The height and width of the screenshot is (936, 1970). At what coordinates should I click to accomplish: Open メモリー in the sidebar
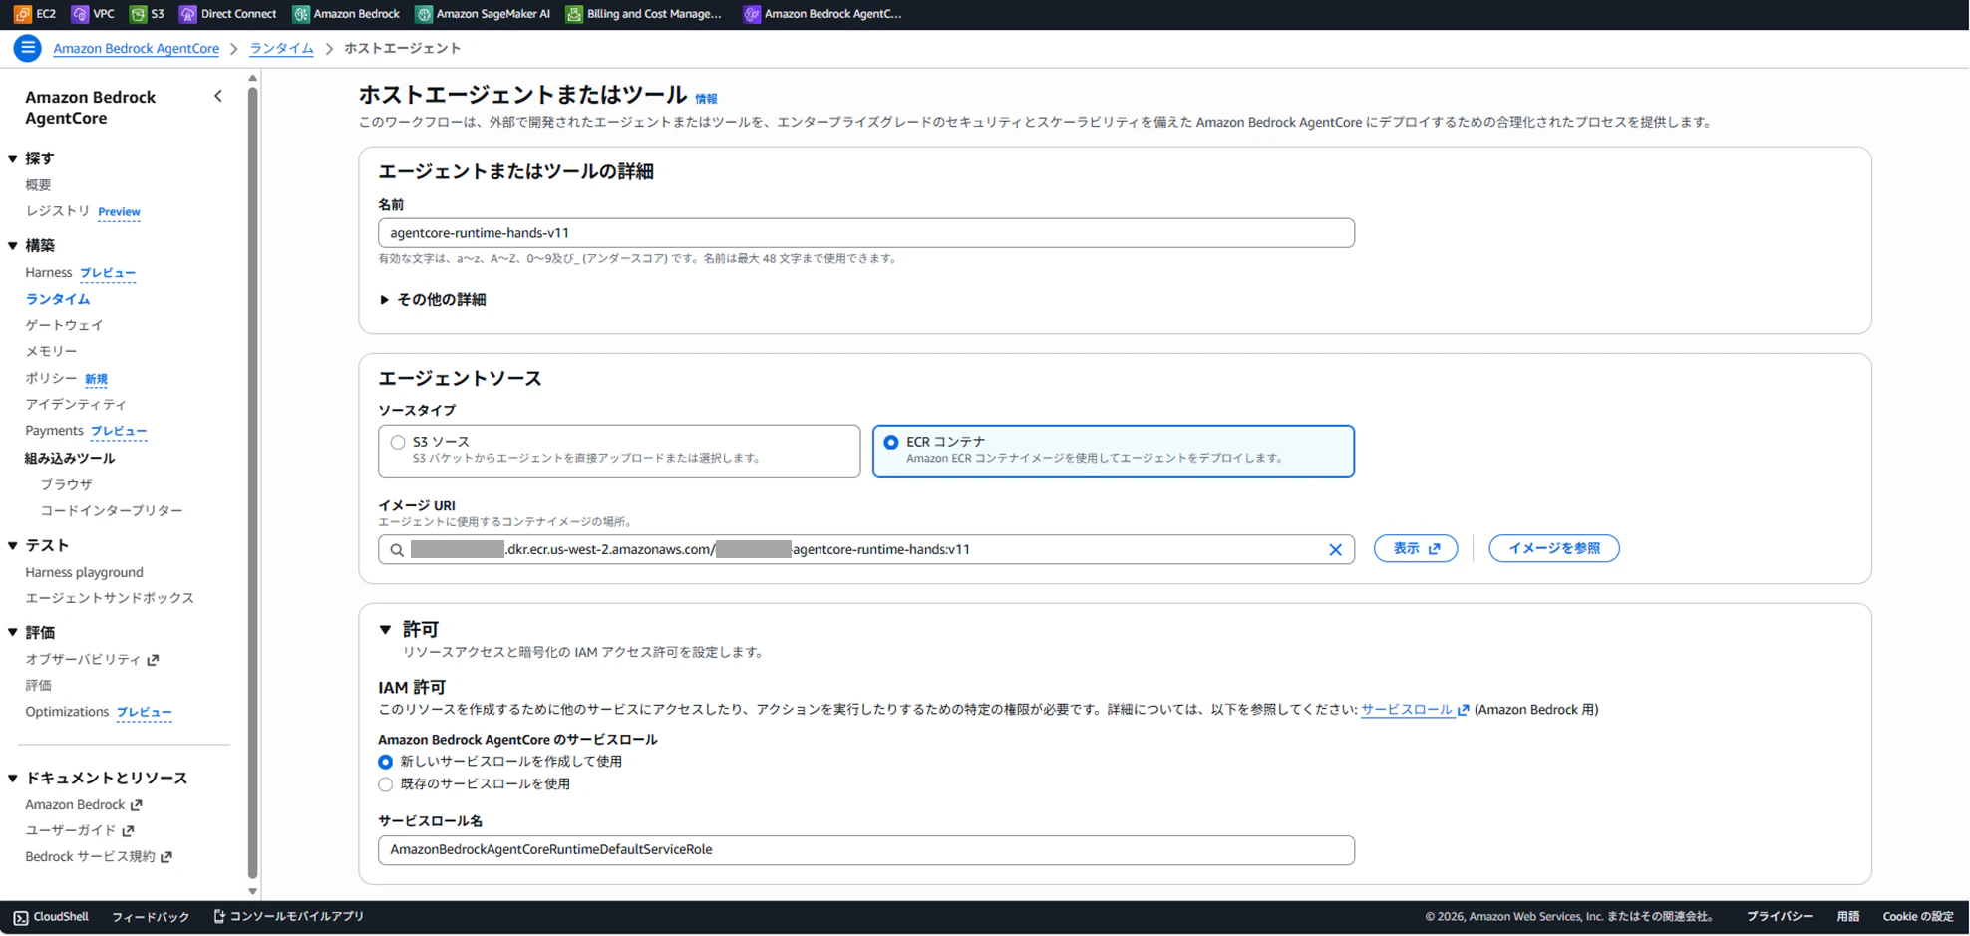51,351
